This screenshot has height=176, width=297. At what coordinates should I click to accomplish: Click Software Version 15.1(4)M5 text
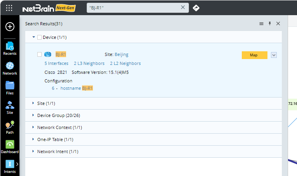[x=100, y=72]
